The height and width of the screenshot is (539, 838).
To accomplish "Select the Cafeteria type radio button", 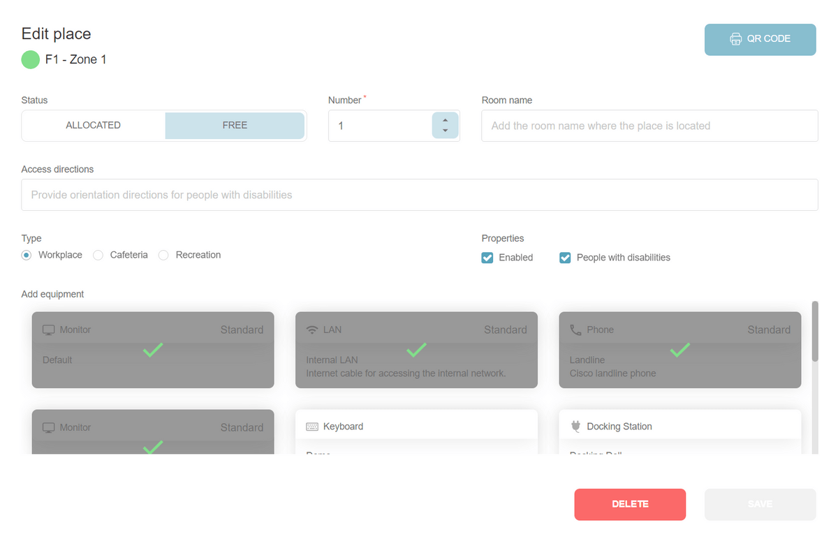I will [98, 256].
